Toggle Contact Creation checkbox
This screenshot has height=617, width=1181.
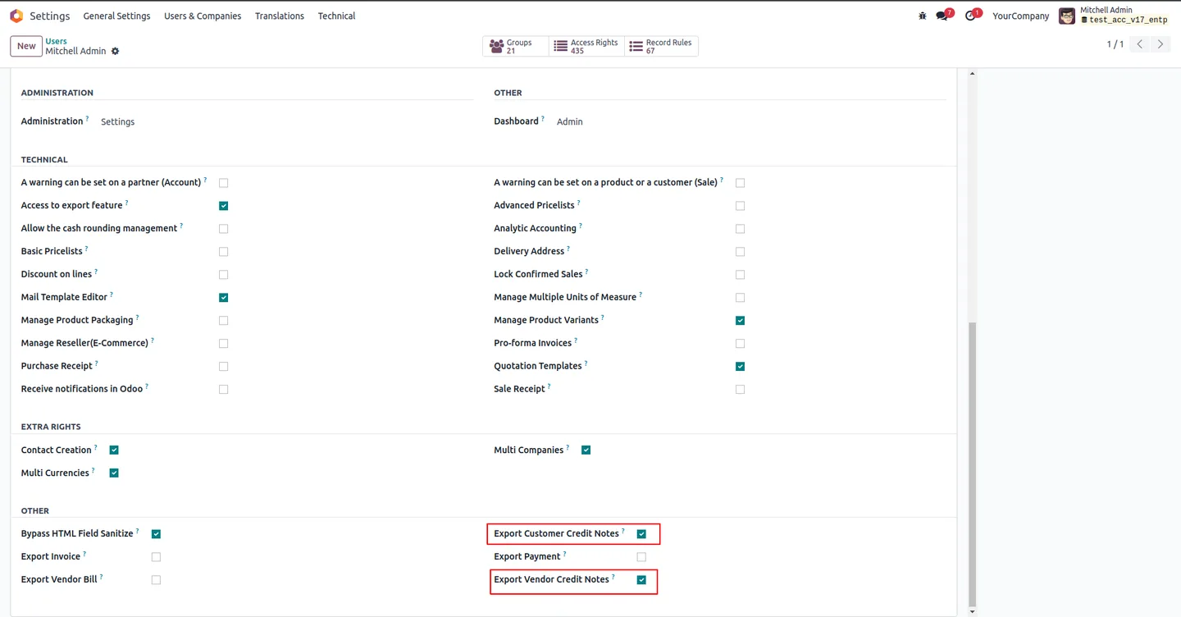[x=114, y=450]
